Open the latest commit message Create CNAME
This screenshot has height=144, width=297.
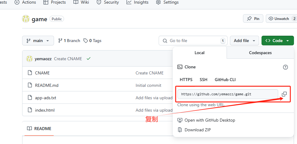[68, 59]
